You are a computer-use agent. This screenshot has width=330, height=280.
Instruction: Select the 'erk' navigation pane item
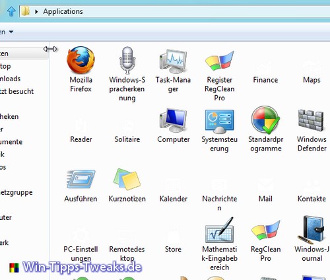[x=5, y=242]
